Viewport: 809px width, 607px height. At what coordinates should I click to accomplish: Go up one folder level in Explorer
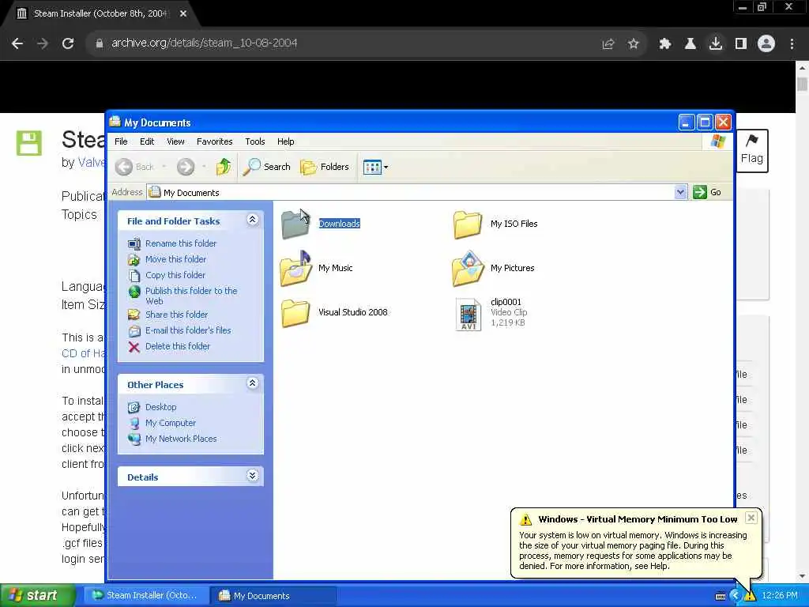(x=224, y=167)
